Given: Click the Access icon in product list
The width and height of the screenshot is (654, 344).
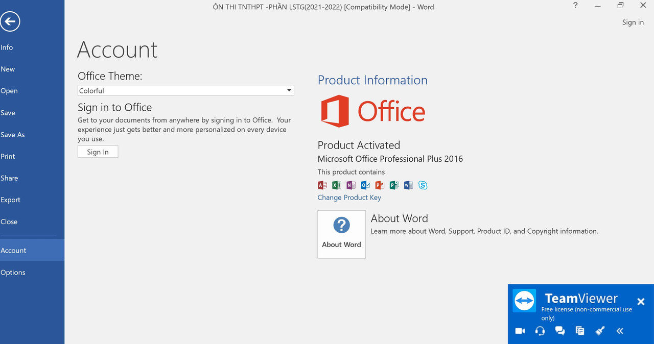Looking at the screenshot, I should 322,185.
